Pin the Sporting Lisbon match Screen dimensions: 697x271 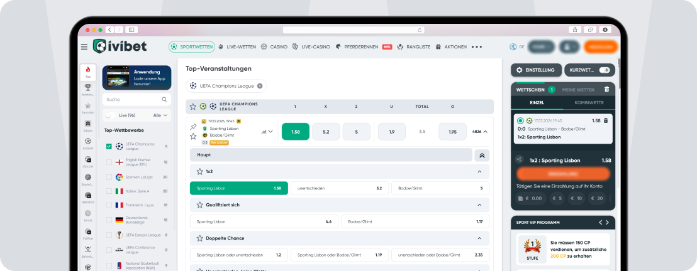click(x=193, y=127)
